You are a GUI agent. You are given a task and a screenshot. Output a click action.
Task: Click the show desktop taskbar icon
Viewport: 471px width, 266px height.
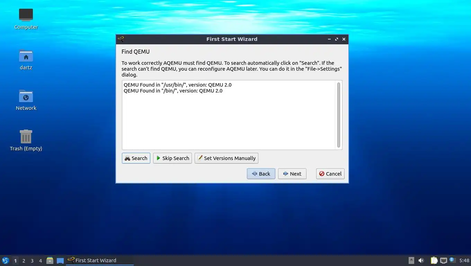pyautogui.click(x=60, y=260)
